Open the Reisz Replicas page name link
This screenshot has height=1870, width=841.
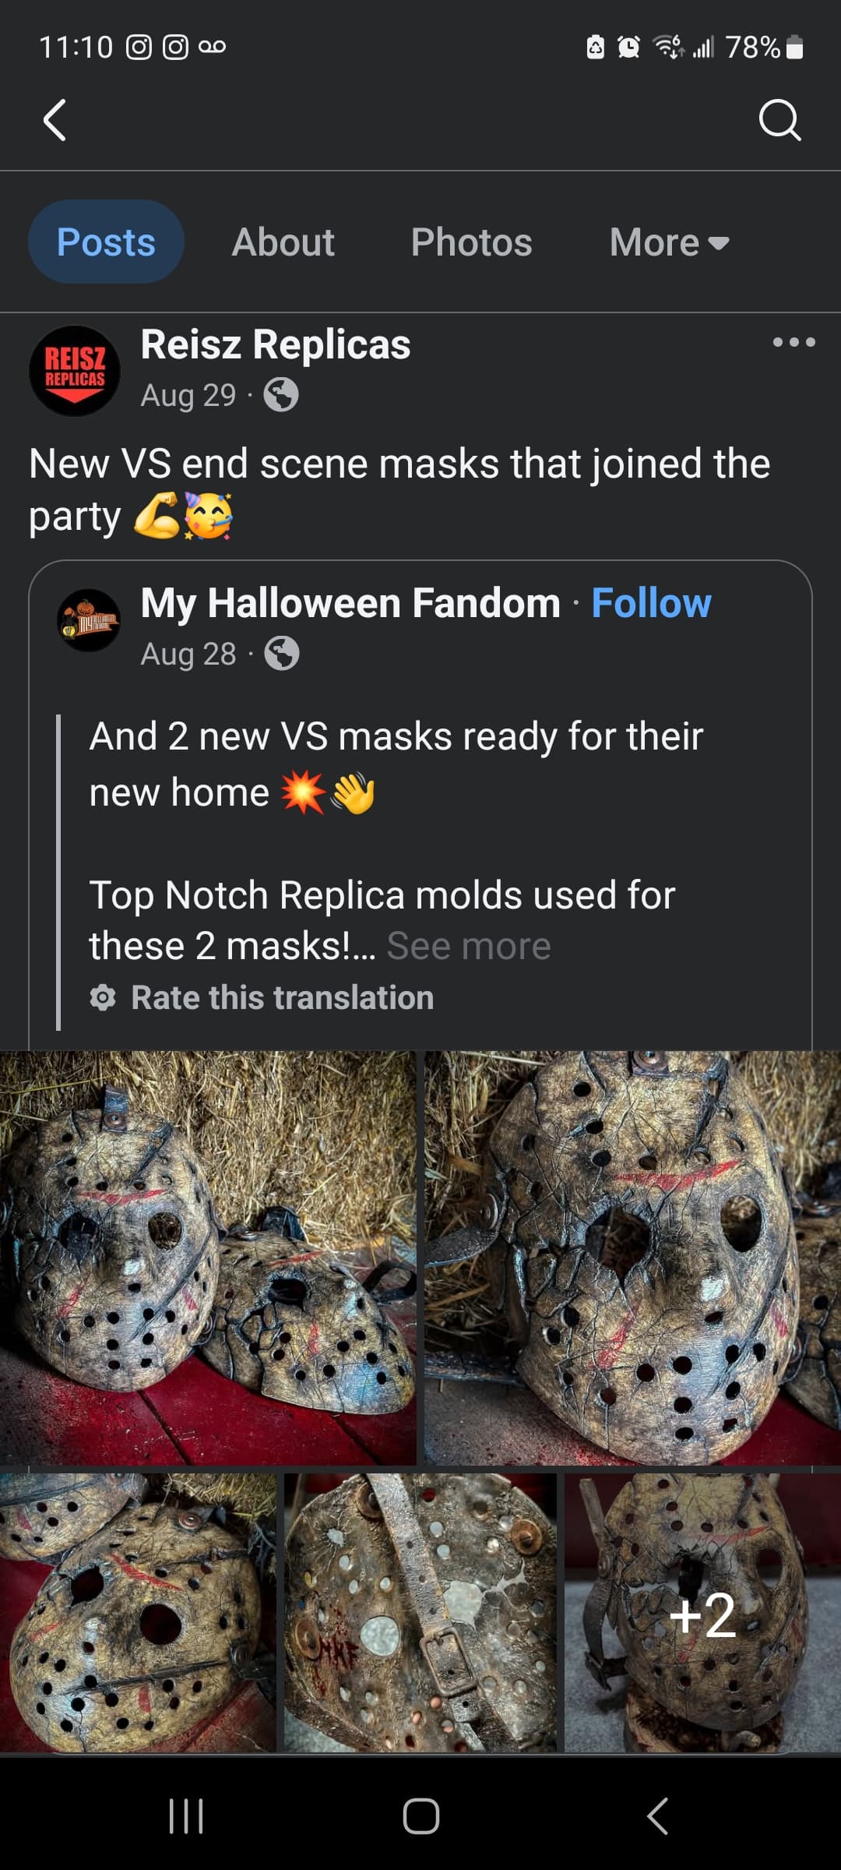pyautogui.click(x=276, y=344)
